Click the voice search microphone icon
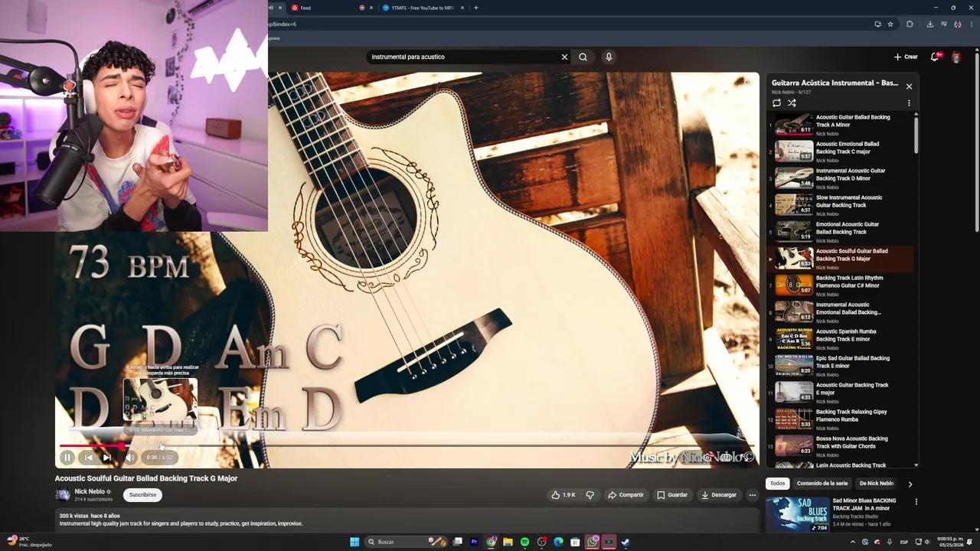This screenshot has width=980, height=551. [x=607, y=57]
